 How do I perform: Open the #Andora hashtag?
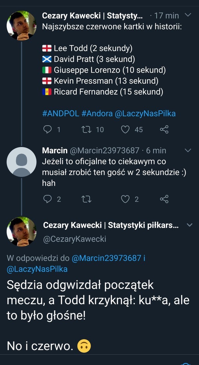97,113
